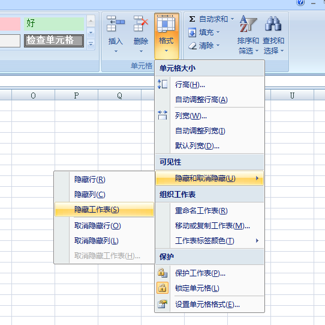This screenshot has width=325, height=325.
Task: Choose 隐藏工作表(S) in submenu
Action: coord(104,210)
